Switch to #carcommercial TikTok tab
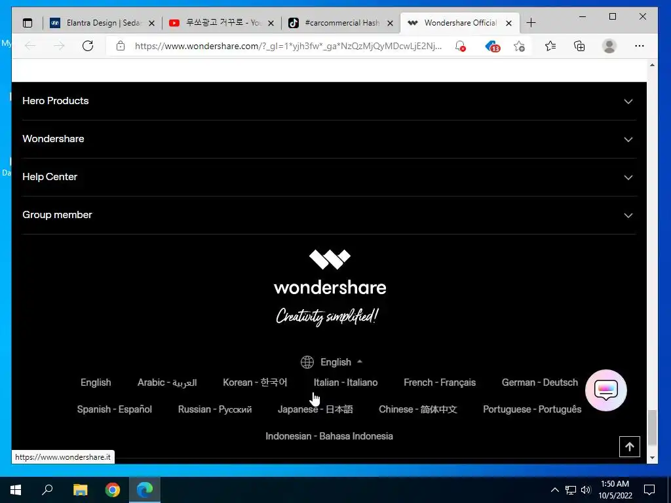Screen dimensions: 671x503 tap(341, 23)
